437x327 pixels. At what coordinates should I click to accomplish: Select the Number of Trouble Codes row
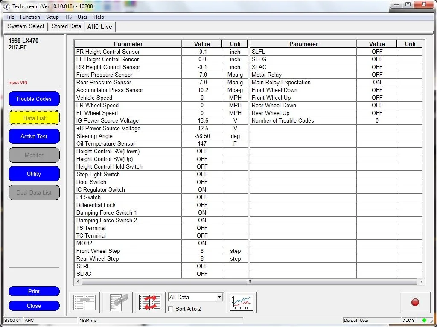tap(336, 120)
